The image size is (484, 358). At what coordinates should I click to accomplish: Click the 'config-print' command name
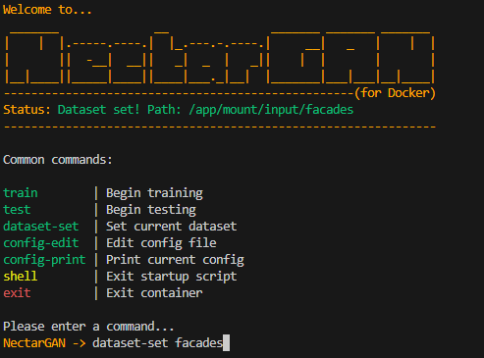pos(44,260)
